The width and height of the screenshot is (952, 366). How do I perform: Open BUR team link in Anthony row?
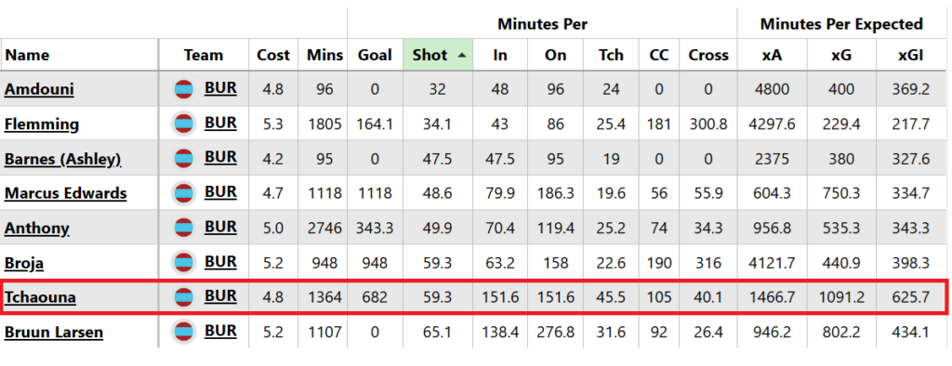[220, 227]
